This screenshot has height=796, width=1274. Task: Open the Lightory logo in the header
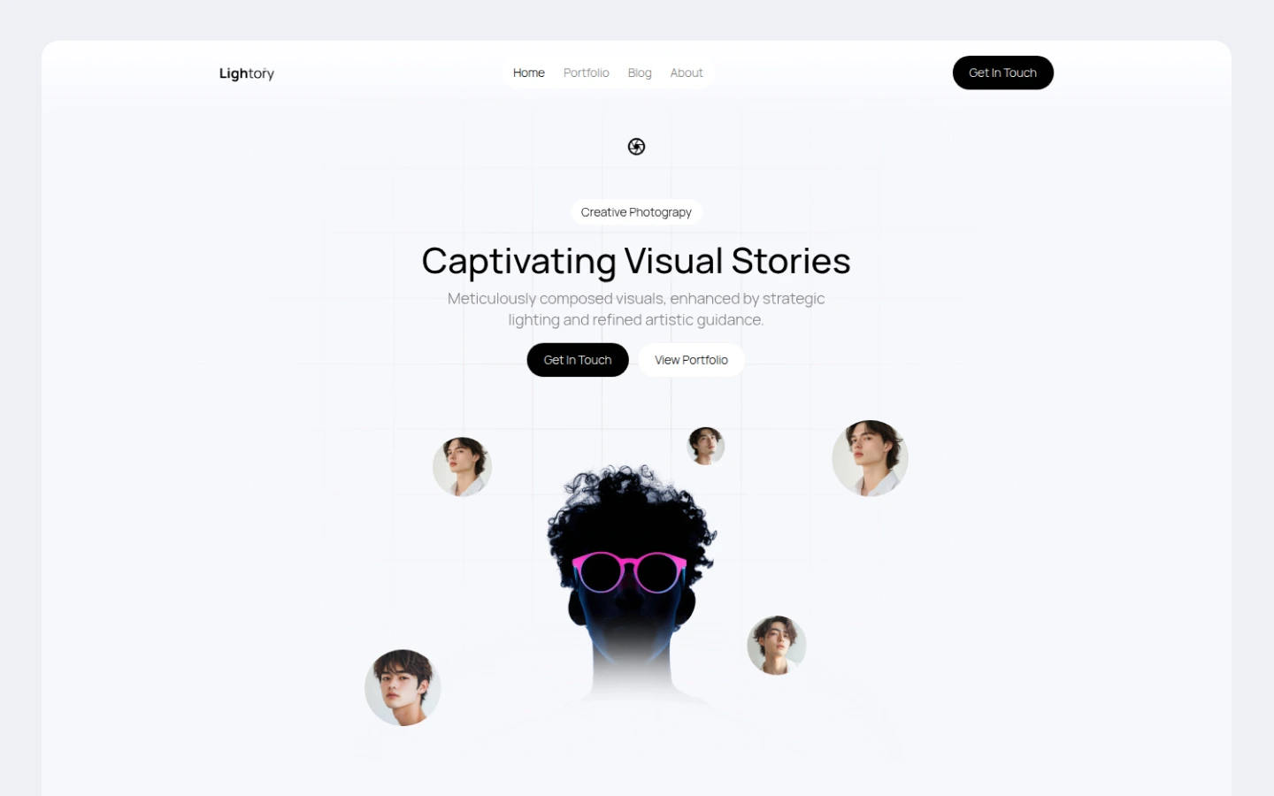247,73
